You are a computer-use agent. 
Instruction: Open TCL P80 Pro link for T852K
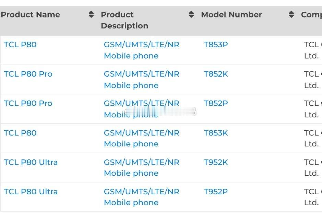pyautogui.click(x=28, y=74)
